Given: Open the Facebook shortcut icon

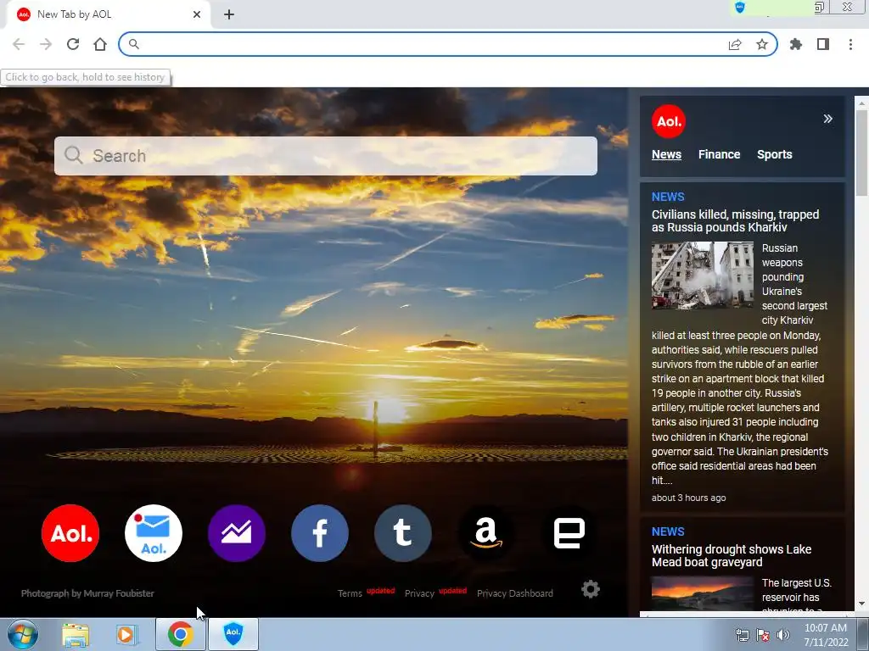Looking at the screenshot, I should (320, 533).
